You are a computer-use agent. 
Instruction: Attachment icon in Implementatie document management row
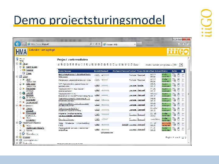[178, 90]
